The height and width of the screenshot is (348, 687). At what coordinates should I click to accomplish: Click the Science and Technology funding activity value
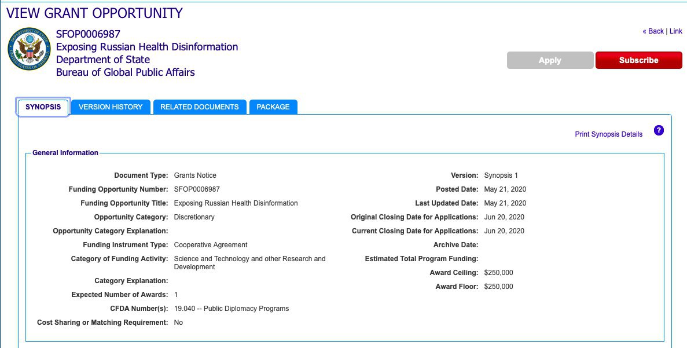click(x=249, y=262)
